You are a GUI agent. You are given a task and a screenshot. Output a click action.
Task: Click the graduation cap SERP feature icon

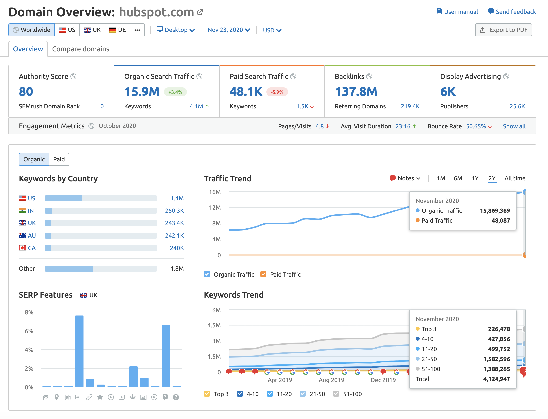46,397
